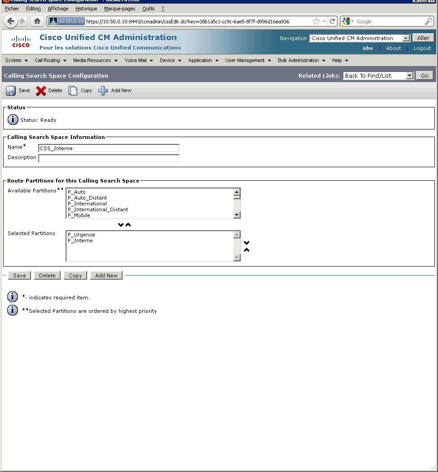Click Available Partitions scroll up arrow
This screenshot has height=472, width=438.
click(237, 192)
